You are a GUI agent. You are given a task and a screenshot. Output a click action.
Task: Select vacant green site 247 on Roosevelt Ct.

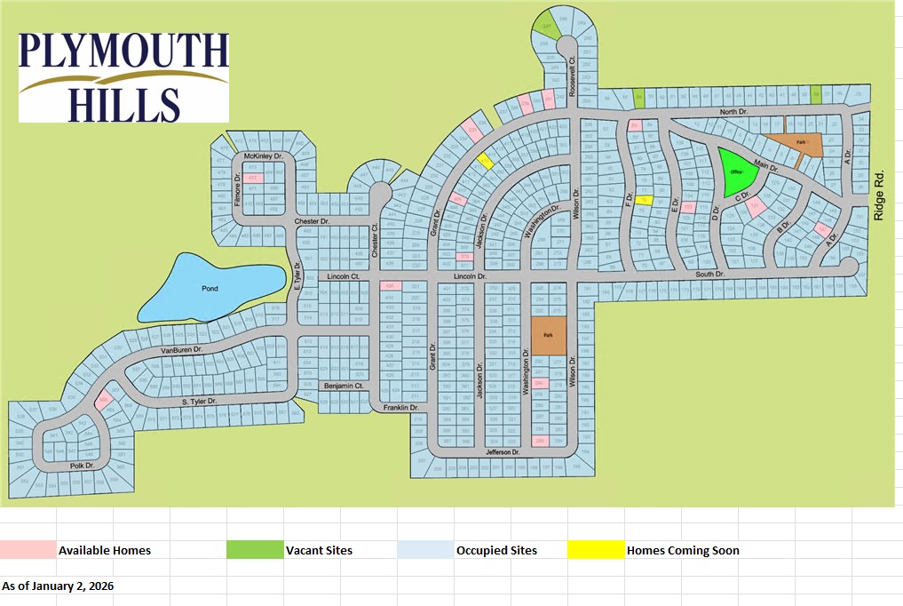coord(547,28)
